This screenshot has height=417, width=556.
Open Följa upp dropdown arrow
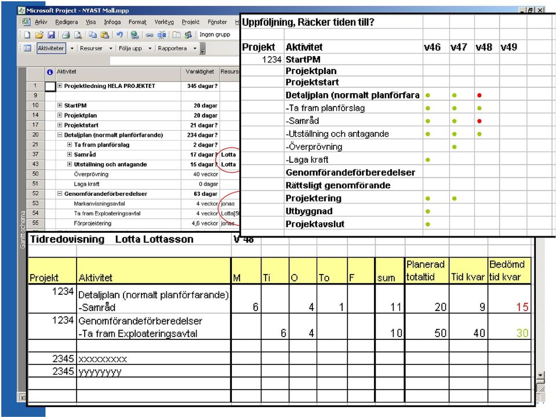[150, 48]
